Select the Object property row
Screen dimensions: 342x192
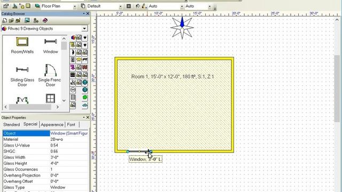[x=45, y=133]
